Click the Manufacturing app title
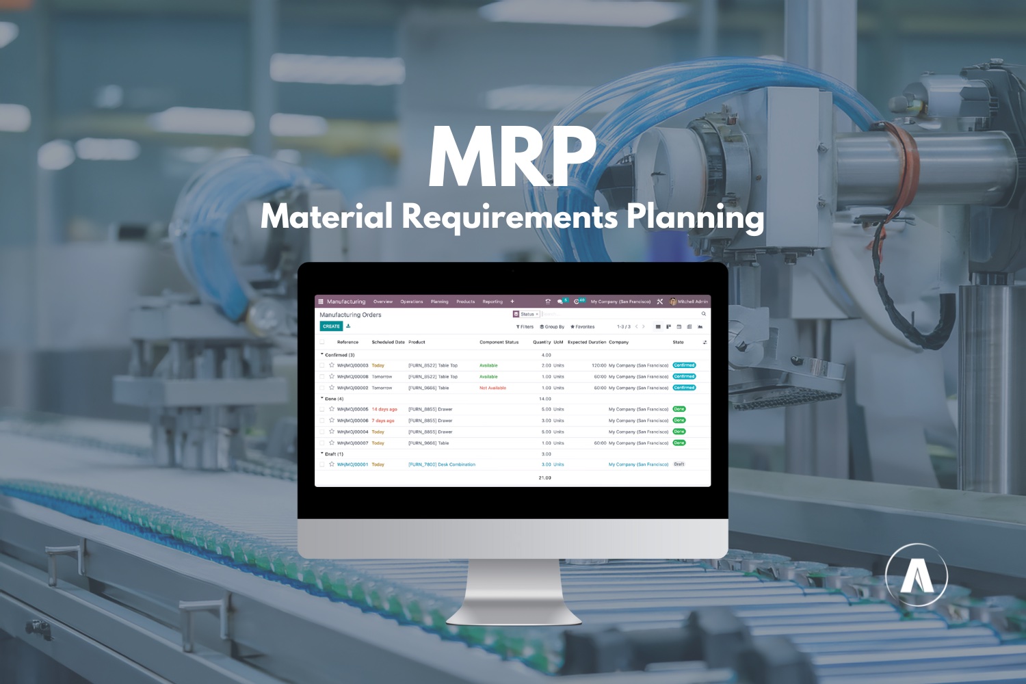This screenshot has width=1026, height=684. [x=346, y=302]
